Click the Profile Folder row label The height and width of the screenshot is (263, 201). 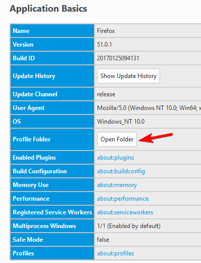[x=32, y=139]
